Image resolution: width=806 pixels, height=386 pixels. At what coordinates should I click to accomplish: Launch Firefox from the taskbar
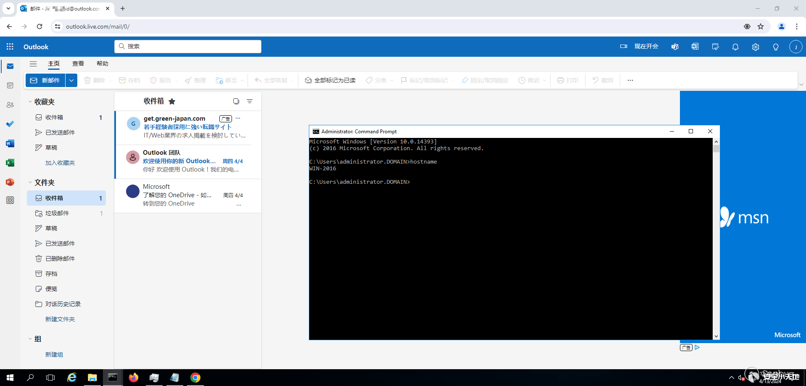(x=134, y=378)
